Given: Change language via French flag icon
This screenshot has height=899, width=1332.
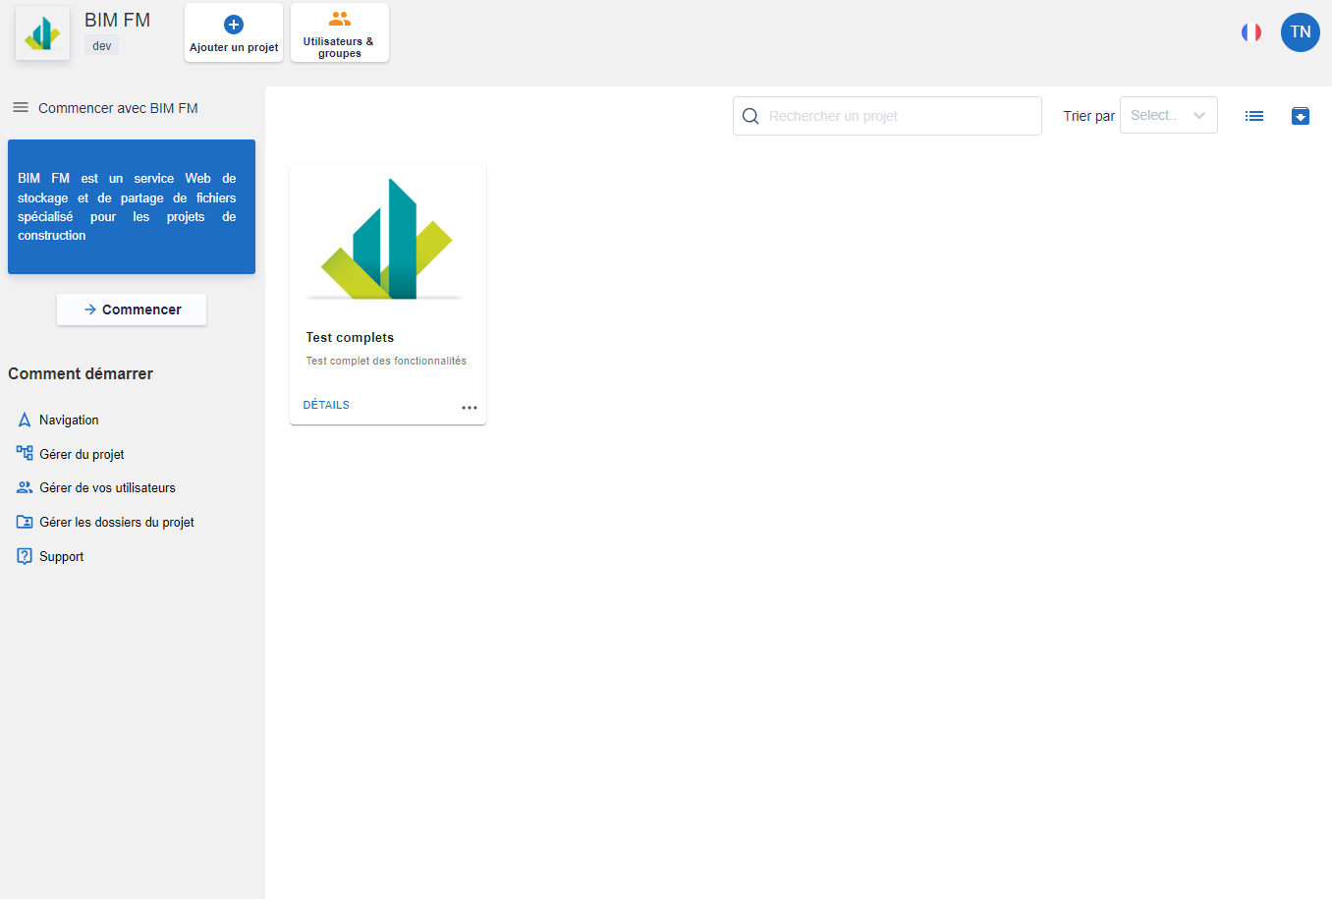Looking at the screenshot, I should 1250,32.
